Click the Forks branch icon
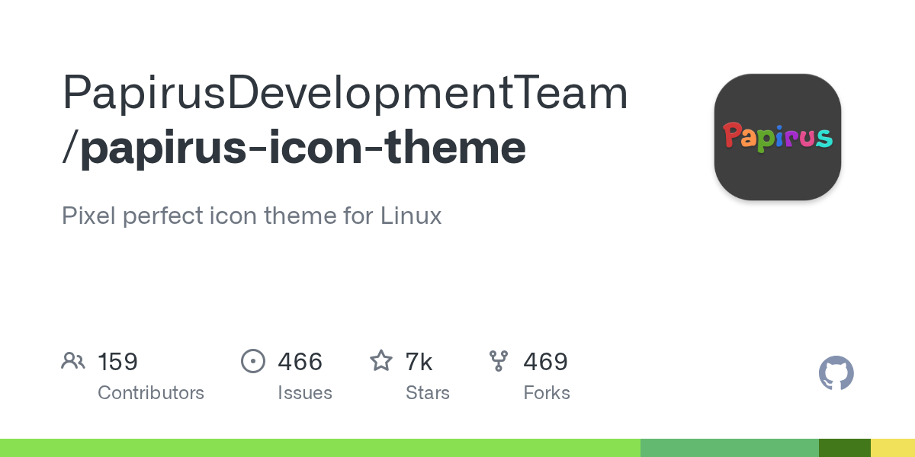 (499, 361)
